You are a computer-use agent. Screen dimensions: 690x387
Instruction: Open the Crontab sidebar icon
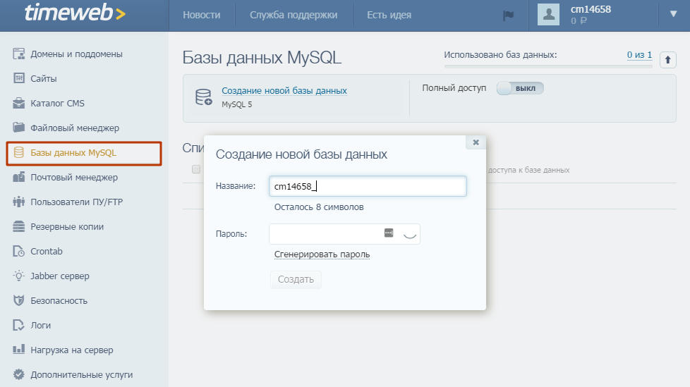[x=19, y=252]
